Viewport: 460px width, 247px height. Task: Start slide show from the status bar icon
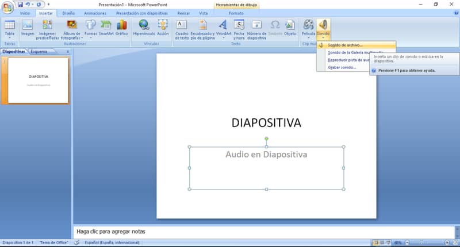389,242
